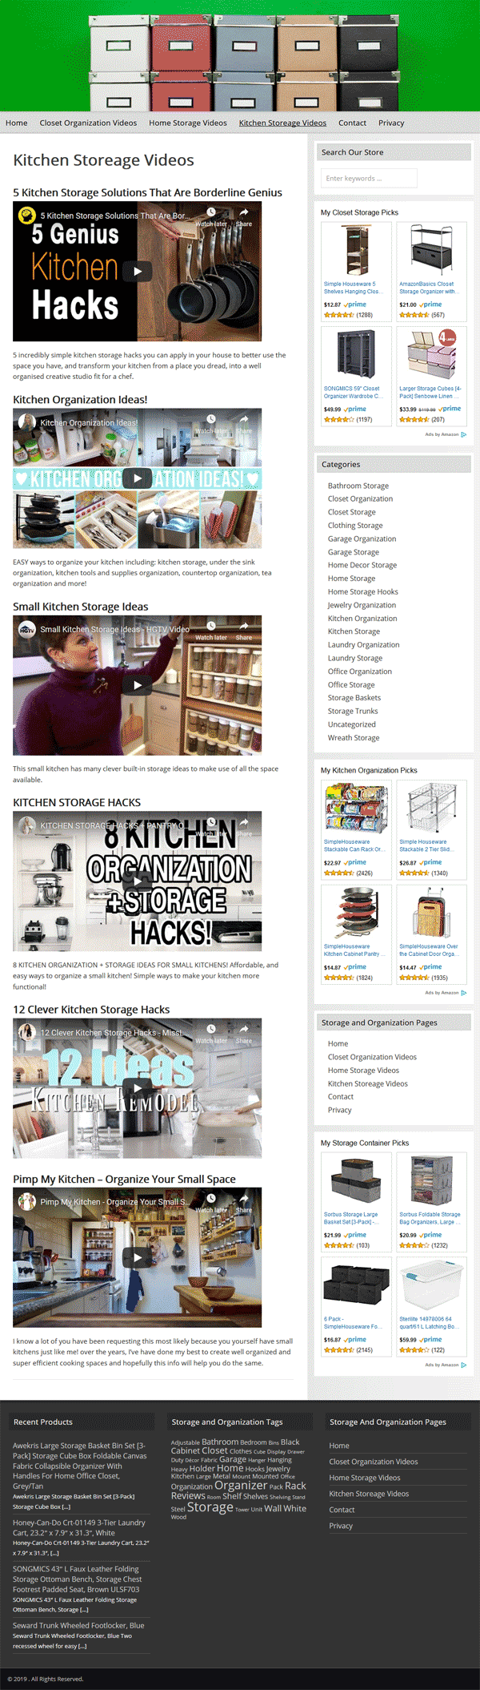
Task: Play the 5 Genius Kitchen Hacks video
Action: point(138,271)
